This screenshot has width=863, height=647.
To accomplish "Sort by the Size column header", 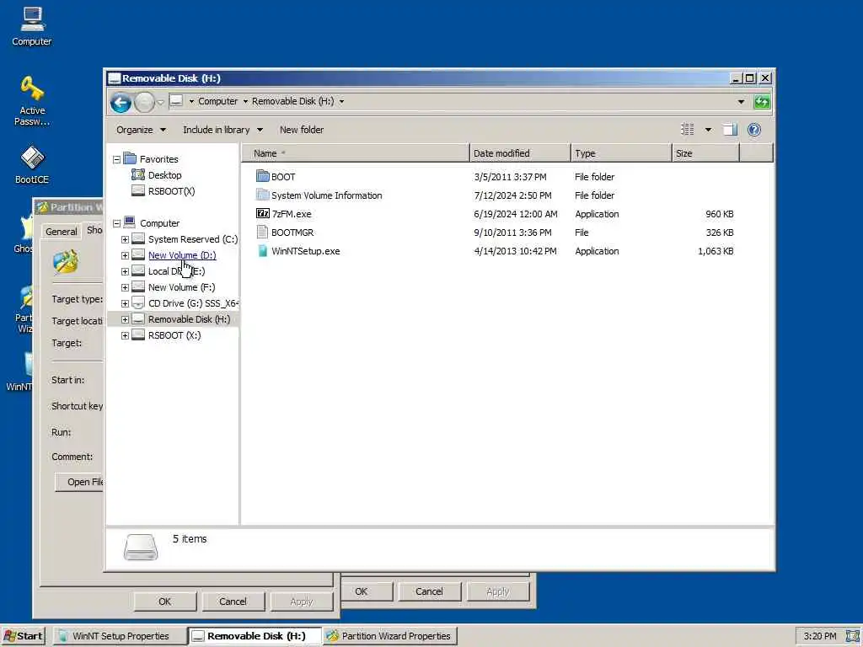I will click(705, 153).
